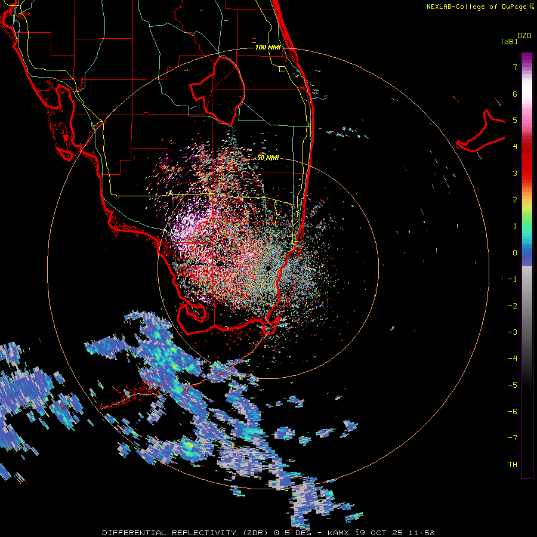Click the 2 dB scale label
Screen dimensions: 537x537
coord(515,200)
